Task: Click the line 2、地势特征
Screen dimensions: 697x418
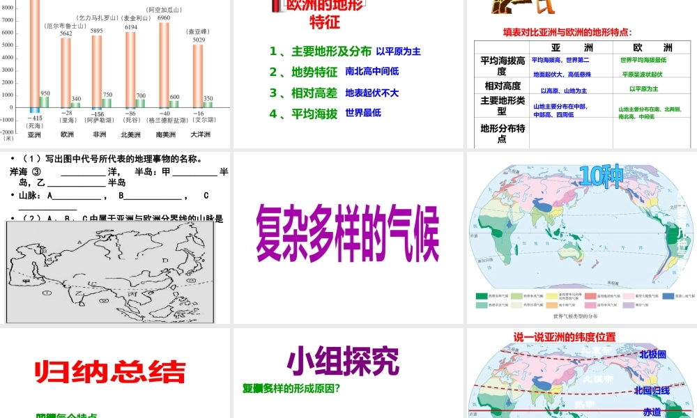Action: (x=303, y=72)
